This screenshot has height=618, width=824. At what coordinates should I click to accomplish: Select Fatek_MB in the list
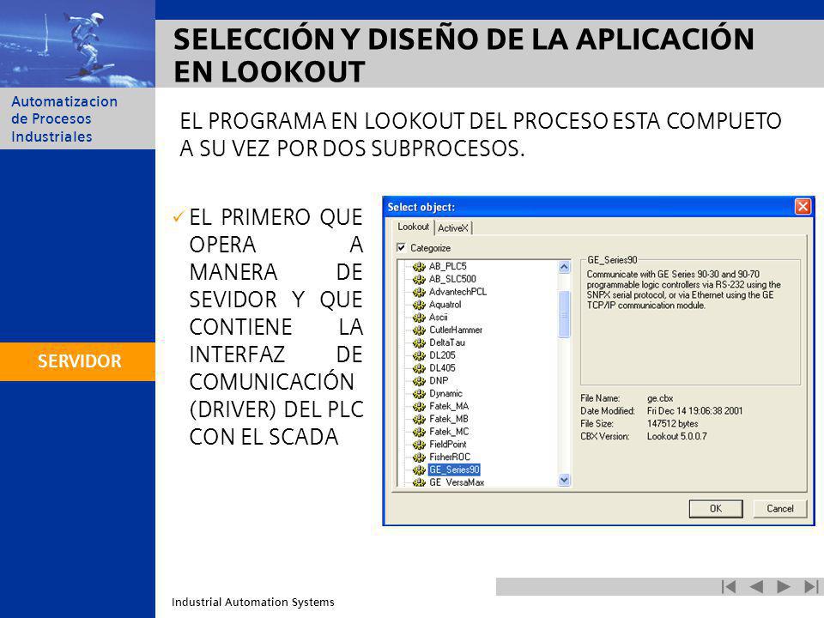coord(449,419)
